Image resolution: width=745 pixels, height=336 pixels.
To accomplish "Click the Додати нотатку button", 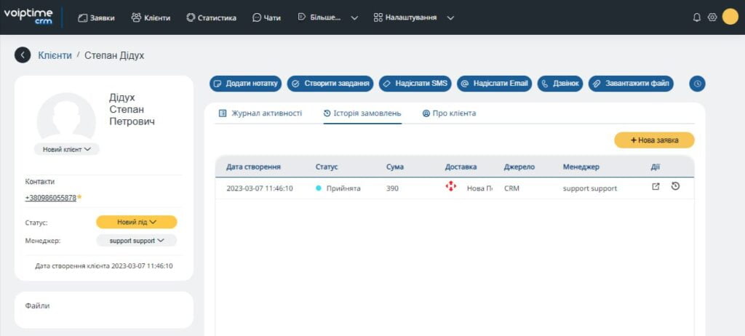I will point(246,84).
